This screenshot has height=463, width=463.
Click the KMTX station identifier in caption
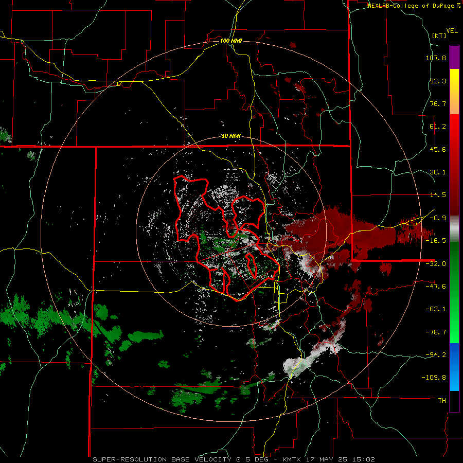coord(292,459)
